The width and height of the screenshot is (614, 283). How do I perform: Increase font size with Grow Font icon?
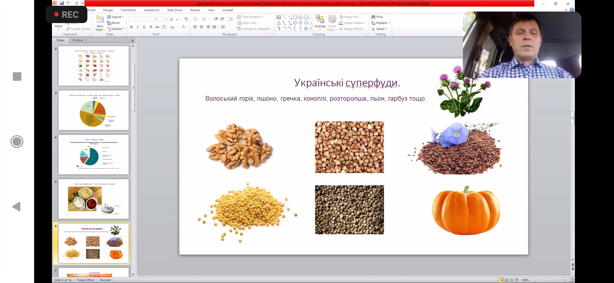pos(171,19)
